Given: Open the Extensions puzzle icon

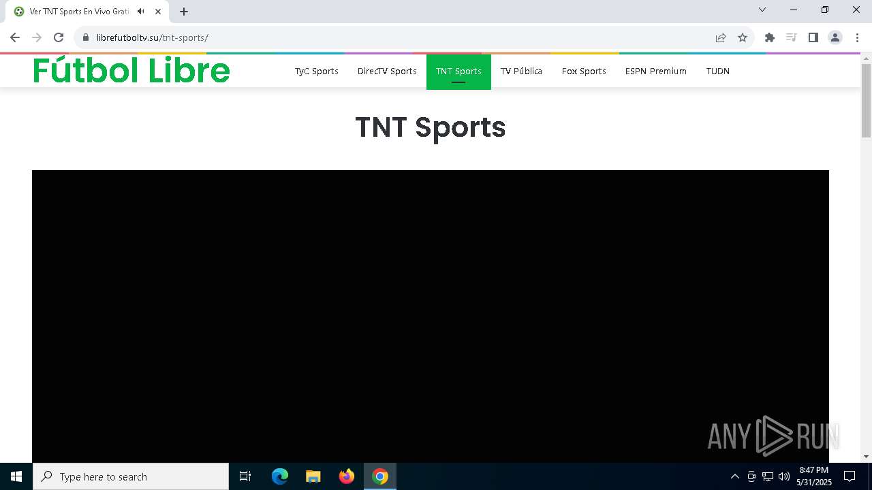Looking at the screenshot, I should click(x=770, y=37).
